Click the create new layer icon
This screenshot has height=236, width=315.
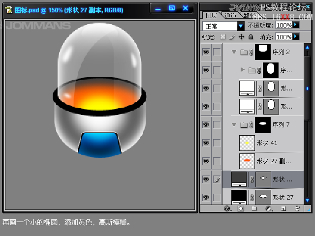pyautogui.click(x=283, y=208)
